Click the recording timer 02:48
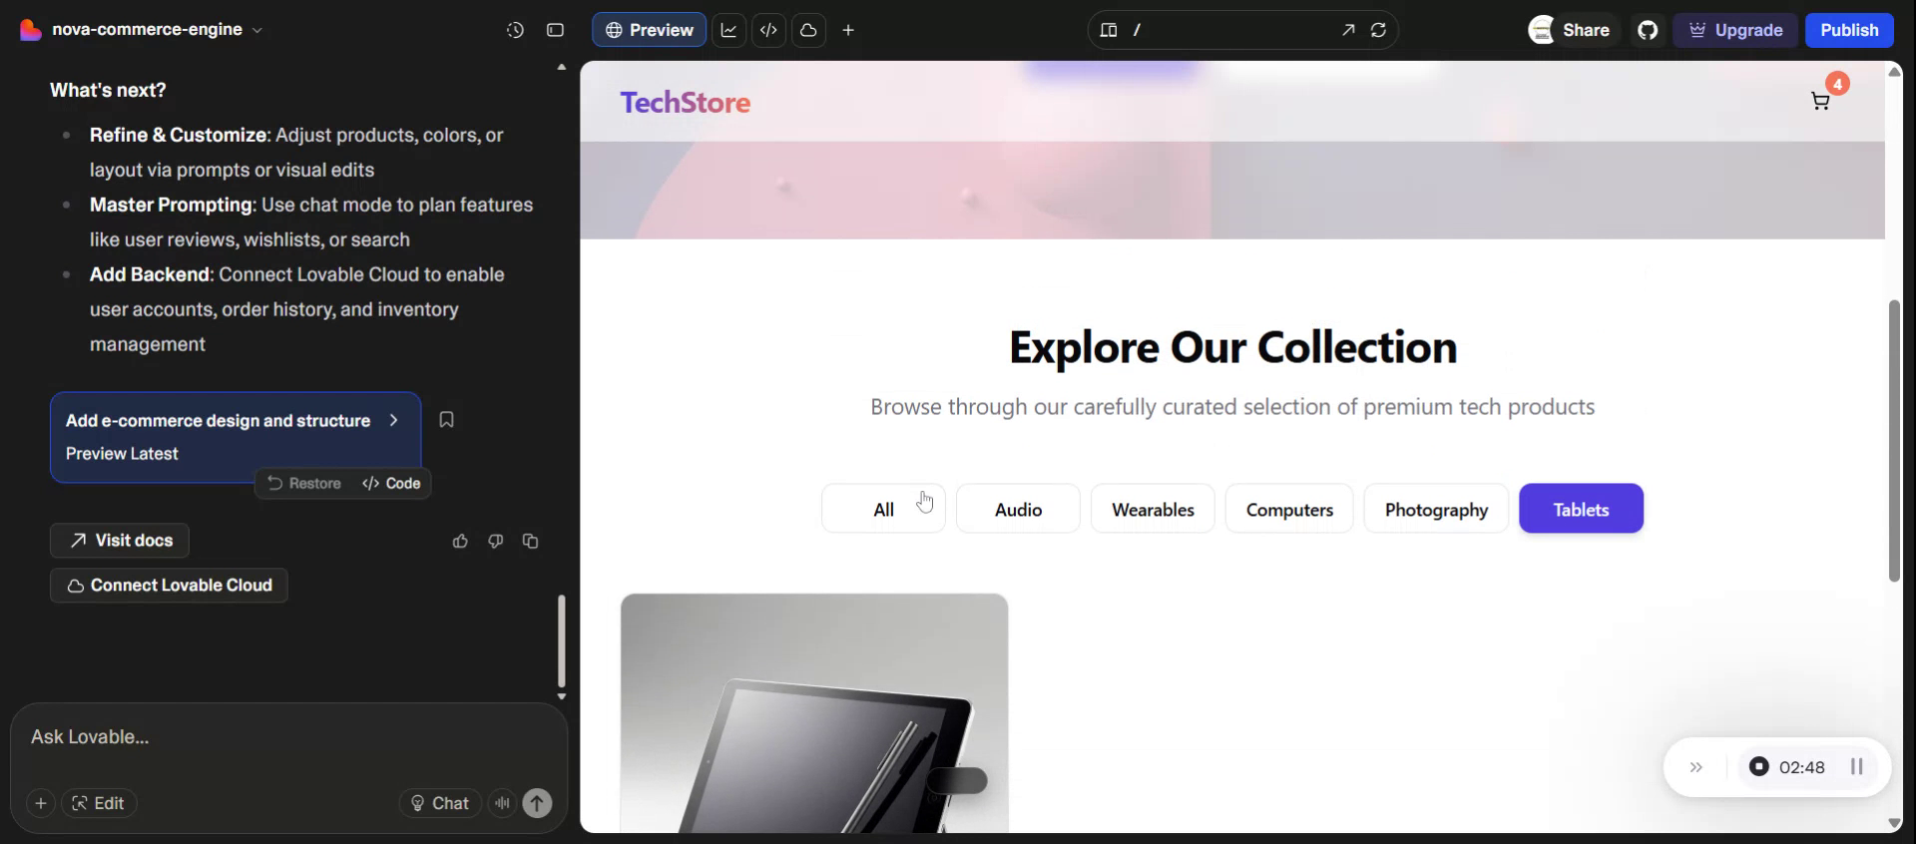1916x844 pixels. (x=1801, y=767)
